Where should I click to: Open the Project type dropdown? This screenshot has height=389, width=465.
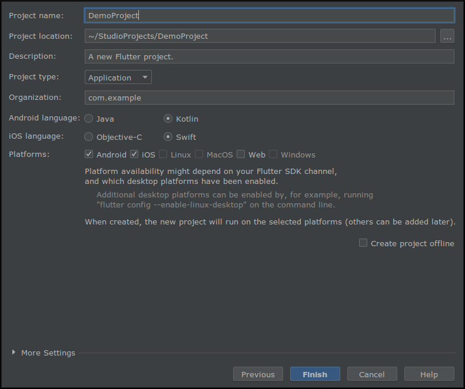click(118, 78)
